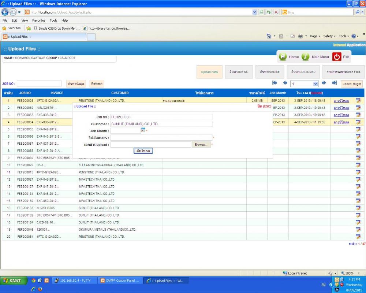Go to the first page arrow icon
The image size is (366, 293).
coord(274,83)
